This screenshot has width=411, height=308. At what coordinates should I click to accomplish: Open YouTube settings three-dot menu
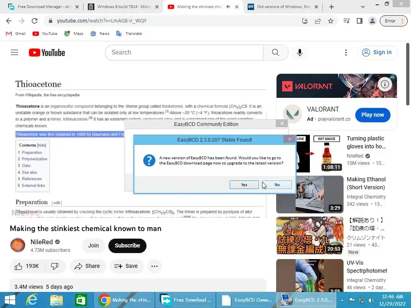click(x=346, y=53)
